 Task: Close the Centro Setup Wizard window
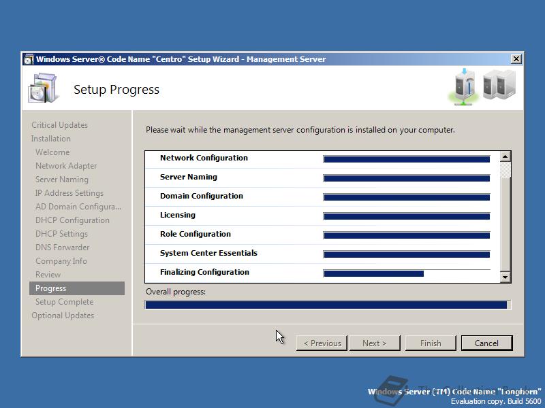[516, 59]
